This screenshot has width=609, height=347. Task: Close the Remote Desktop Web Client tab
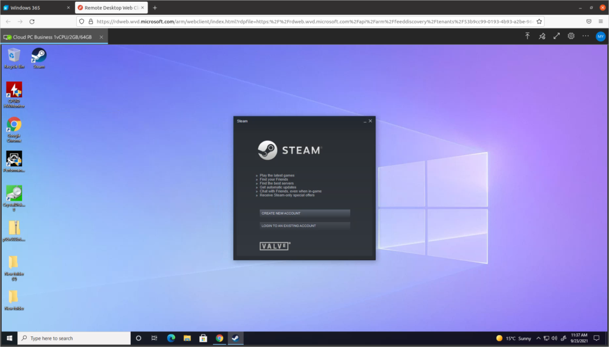143,8
